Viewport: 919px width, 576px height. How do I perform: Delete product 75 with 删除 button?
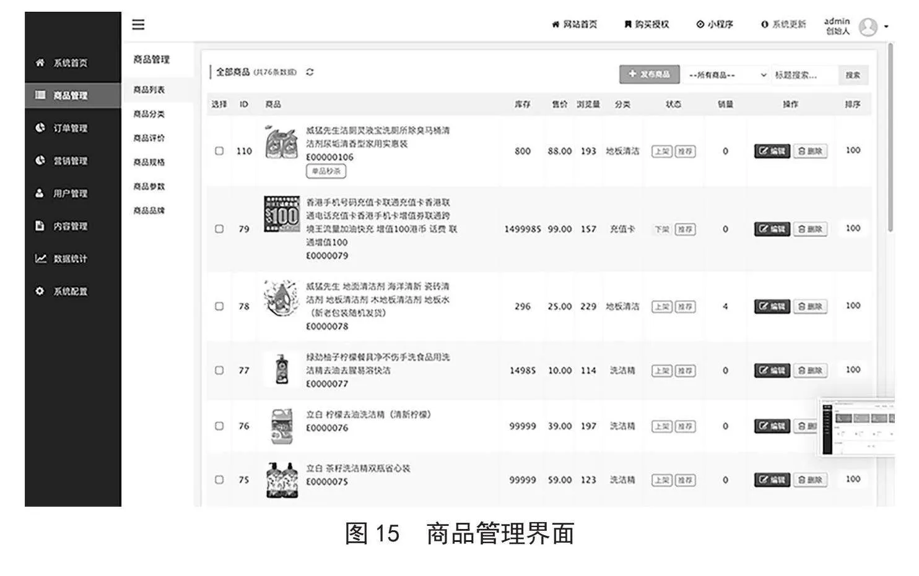pyautogui.click(x=811, y=479)
